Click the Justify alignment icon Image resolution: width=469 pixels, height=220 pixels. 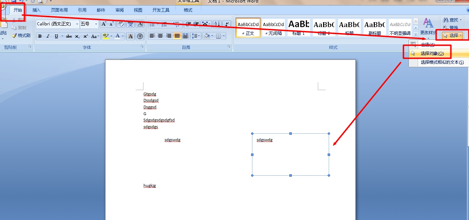point(177,36)
